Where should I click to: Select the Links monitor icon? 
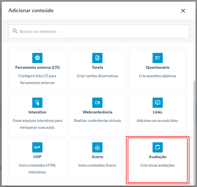158,103
